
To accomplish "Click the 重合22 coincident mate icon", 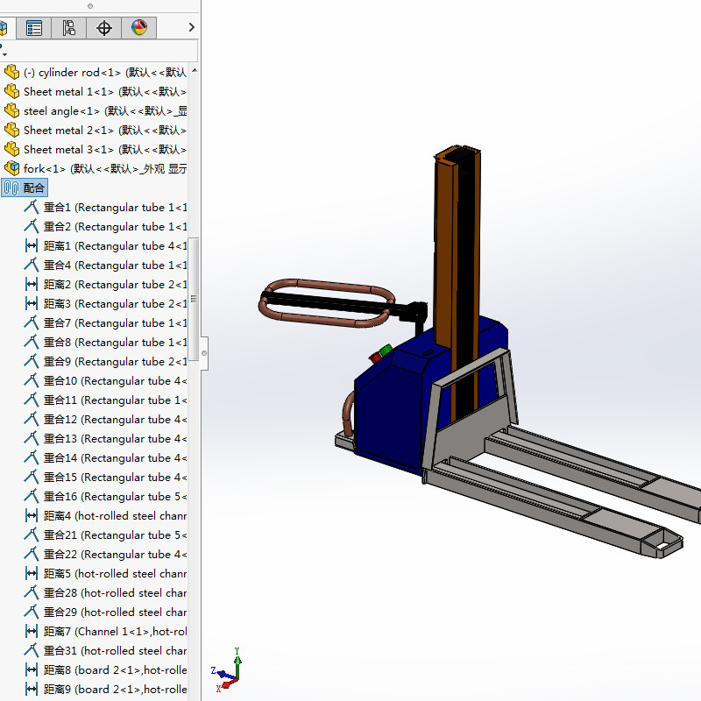I will tap(32, 554).
